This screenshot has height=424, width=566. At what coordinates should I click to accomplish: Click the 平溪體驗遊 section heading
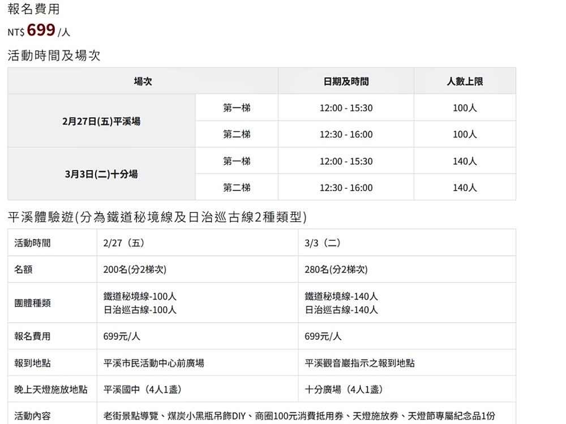pos(157,217)
